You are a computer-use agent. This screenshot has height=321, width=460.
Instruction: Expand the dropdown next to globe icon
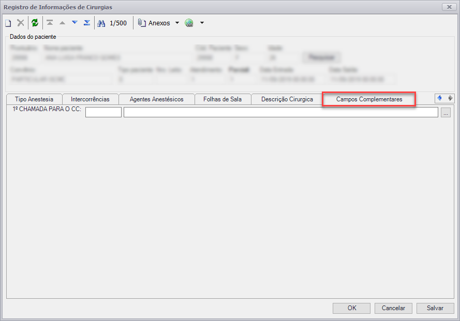pos(202,23)
